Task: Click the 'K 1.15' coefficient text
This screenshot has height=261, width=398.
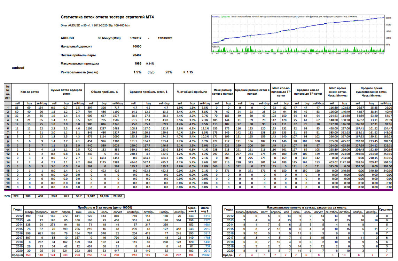Action: click(188, 72)
